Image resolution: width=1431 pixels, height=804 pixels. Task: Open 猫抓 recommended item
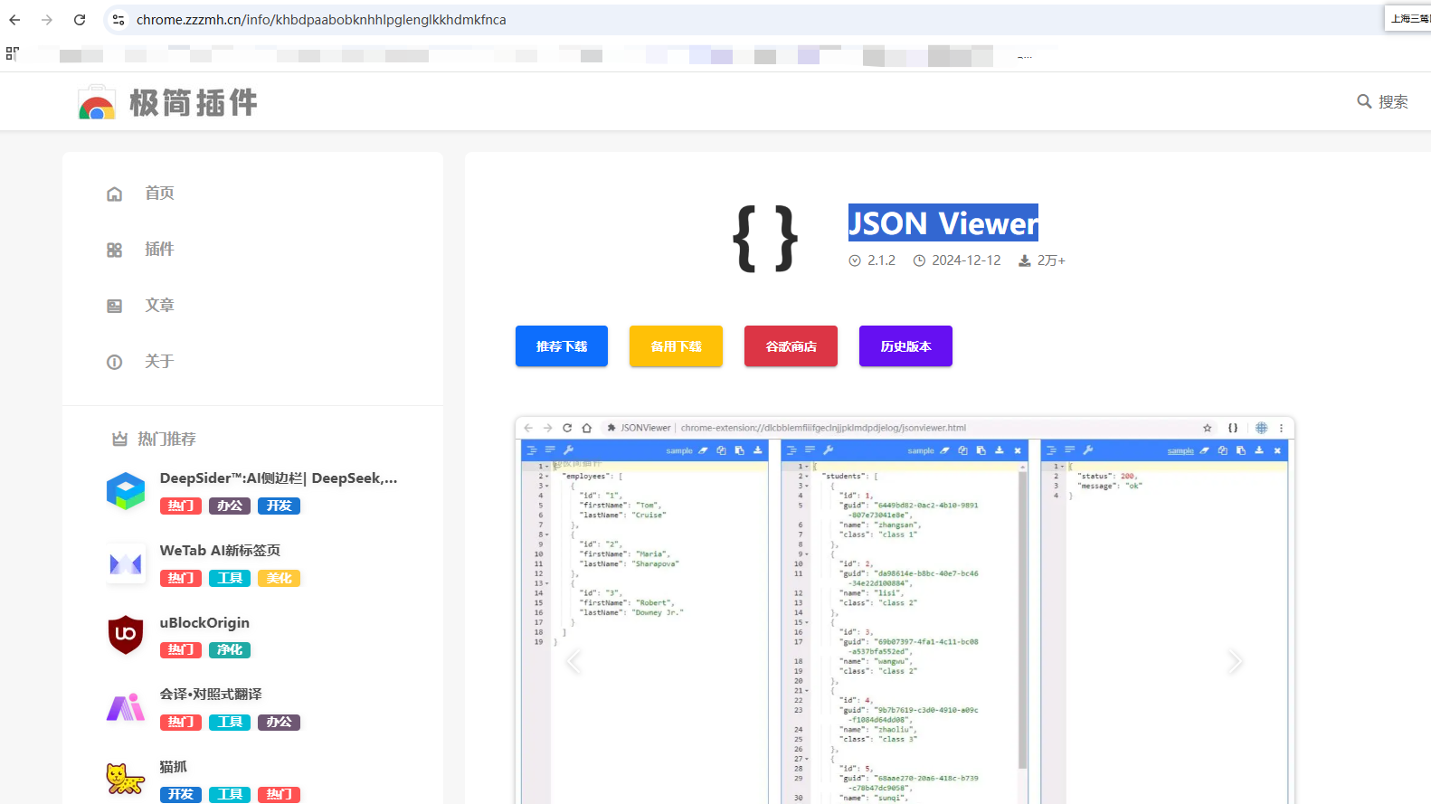click(x=174, y=767)
